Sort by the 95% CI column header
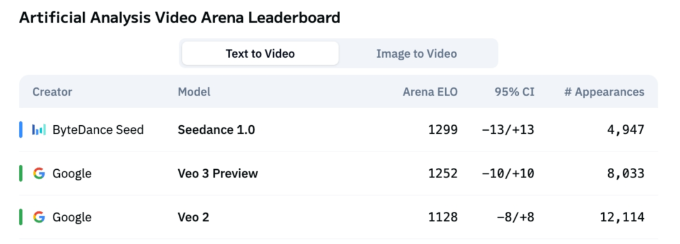 [x=515, y=92]
